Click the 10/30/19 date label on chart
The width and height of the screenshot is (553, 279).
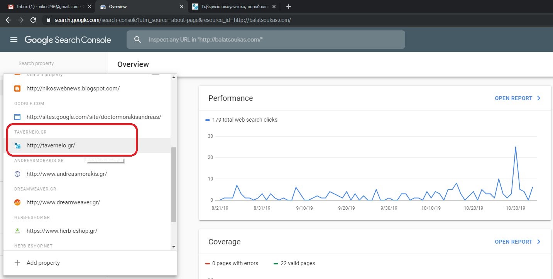point(516,208)
